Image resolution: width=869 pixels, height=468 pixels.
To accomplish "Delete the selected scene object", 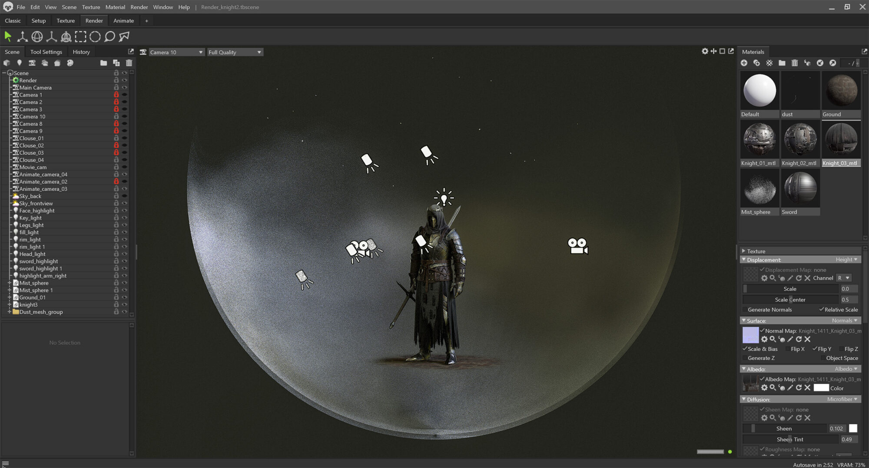I will tap(129, 63).
